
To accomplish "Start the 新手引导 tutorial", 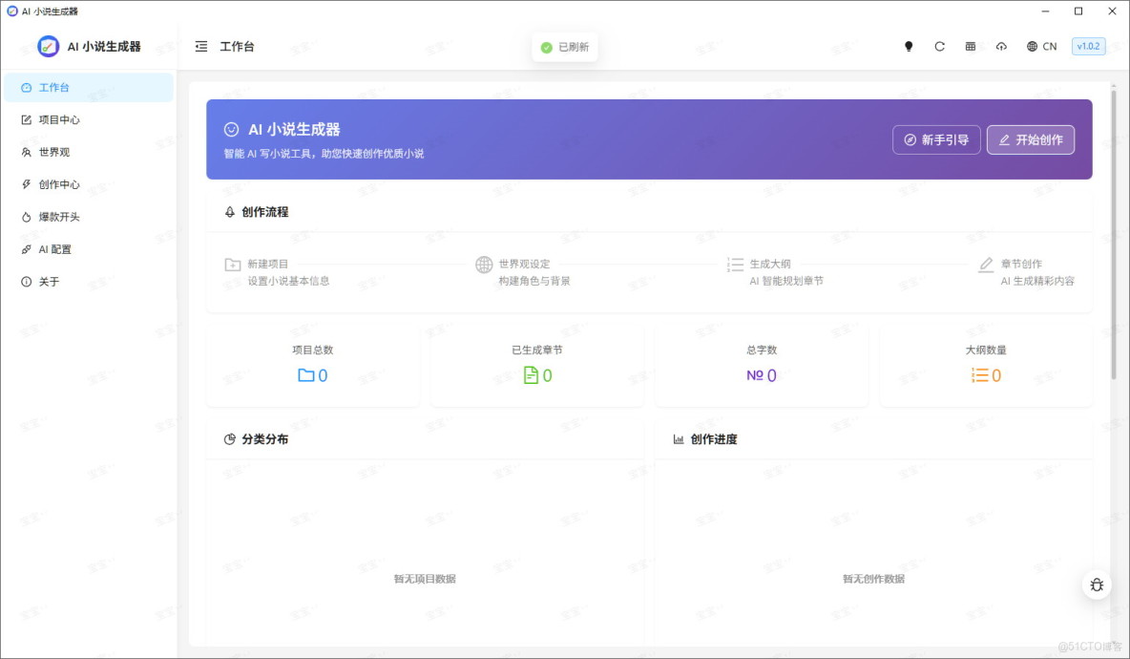I will tap(936, 139).
